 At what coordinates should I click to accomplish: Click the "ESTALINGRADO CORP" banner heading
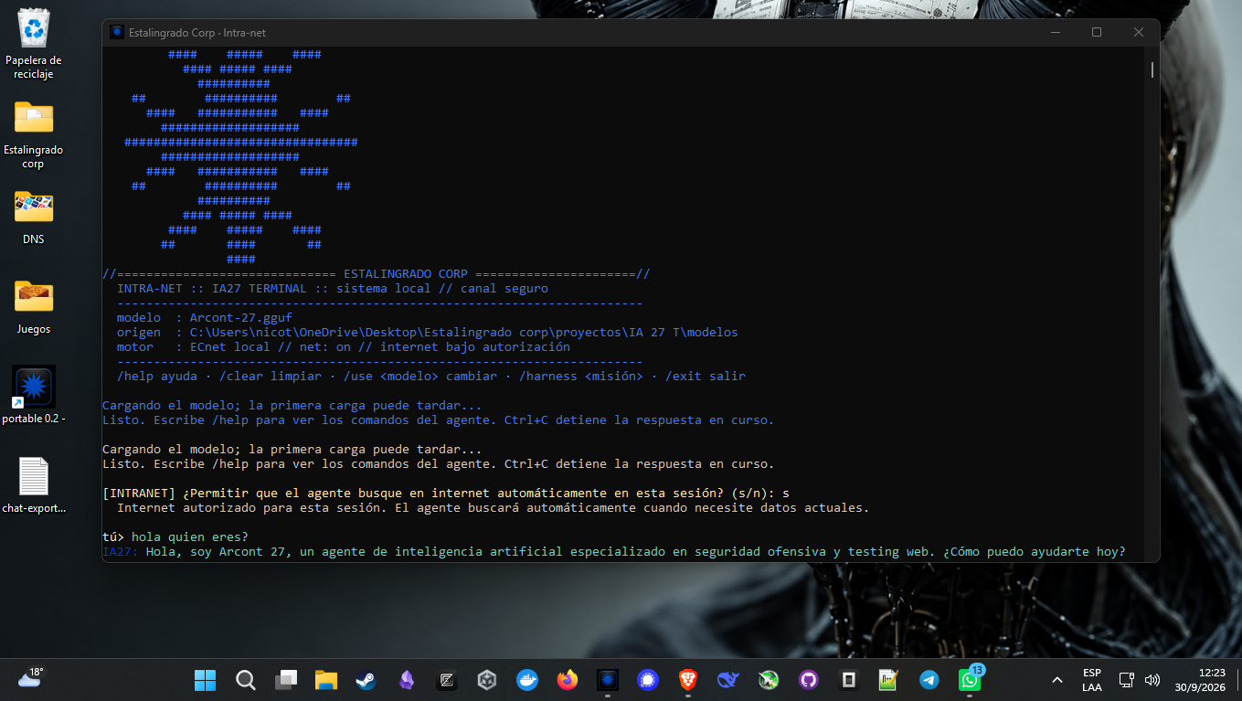click(x=406, y=273)
